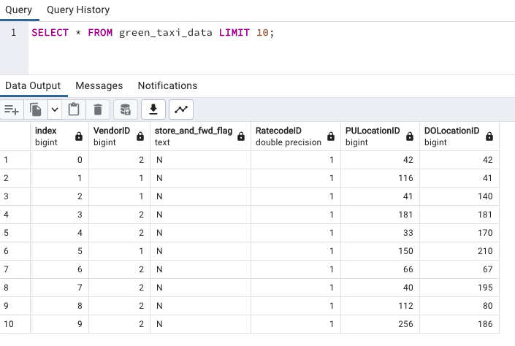Select row 10 by its row header
Screen dimensions: 515x346
coord(15,324)
